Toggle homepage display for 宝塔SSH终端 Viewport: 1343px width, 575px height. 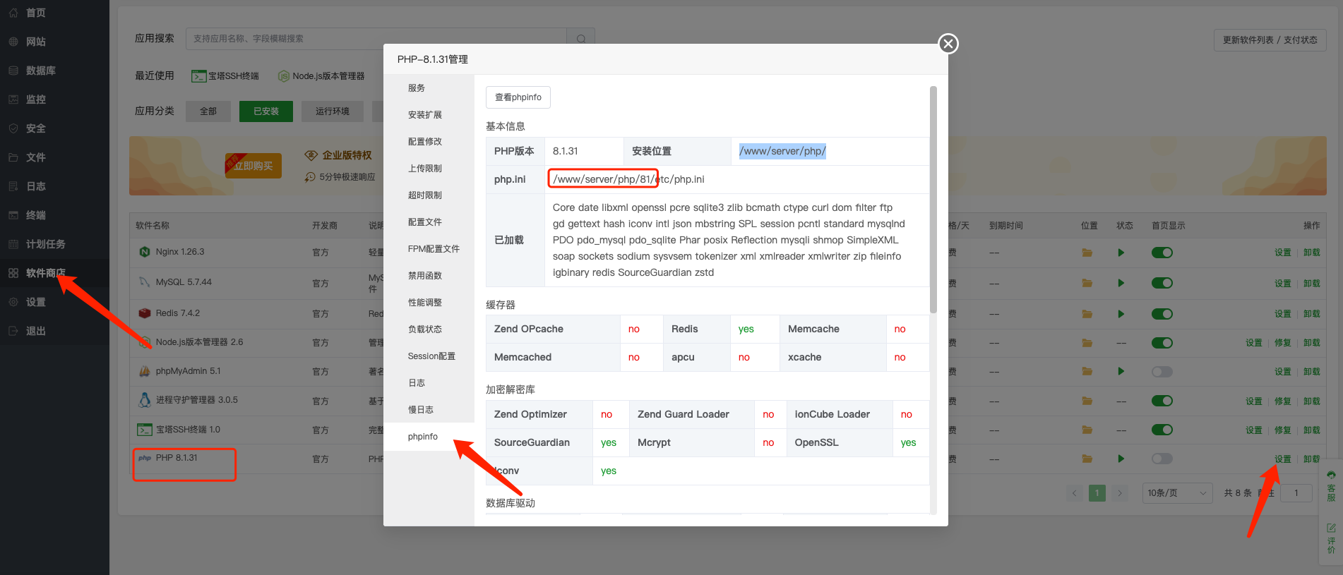pos(1162,430)
